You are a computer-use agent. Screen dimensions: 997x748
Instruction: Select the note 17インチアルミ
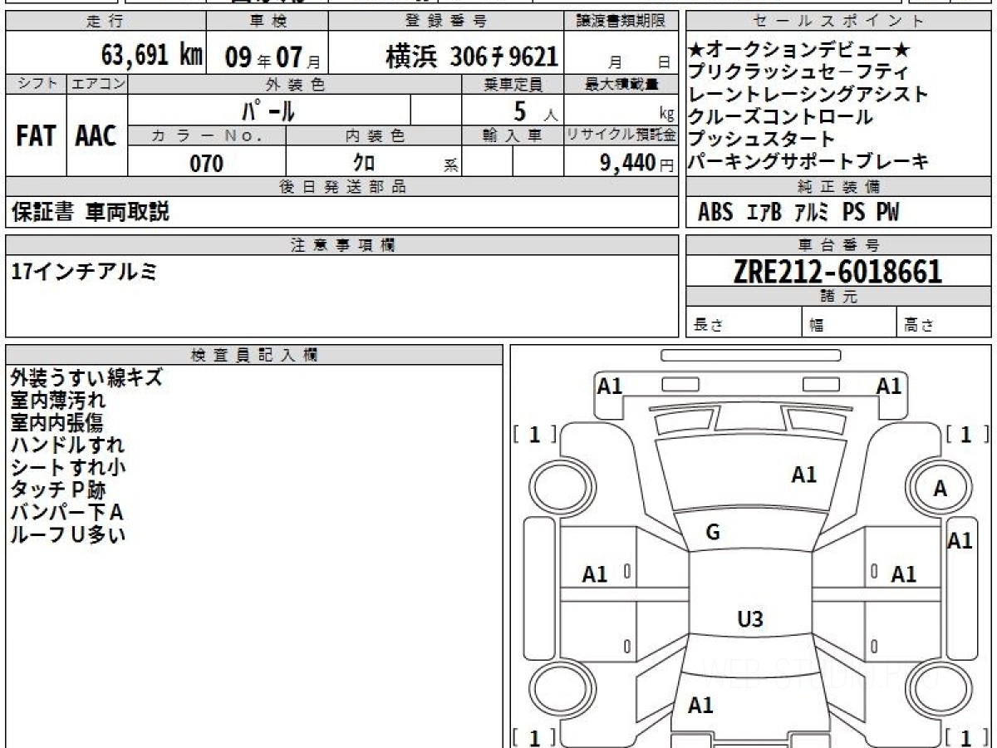click(84, 271)
